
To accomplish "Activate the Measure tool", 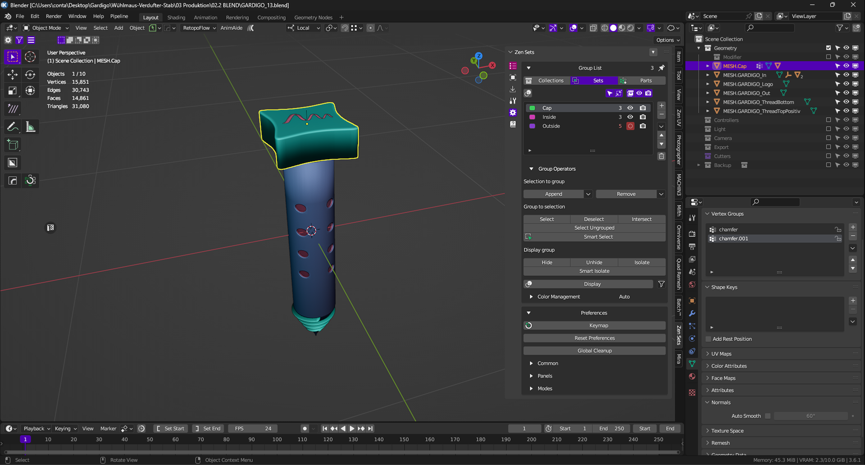I will click(x=30, y=127).
